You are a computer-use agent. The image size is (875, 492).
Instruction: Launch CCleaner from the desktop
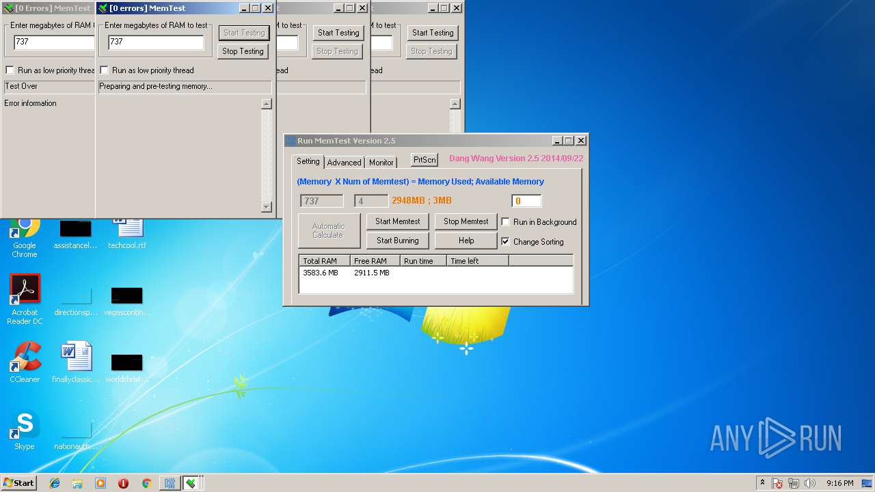pyautogui.click(x=25, y=362)
